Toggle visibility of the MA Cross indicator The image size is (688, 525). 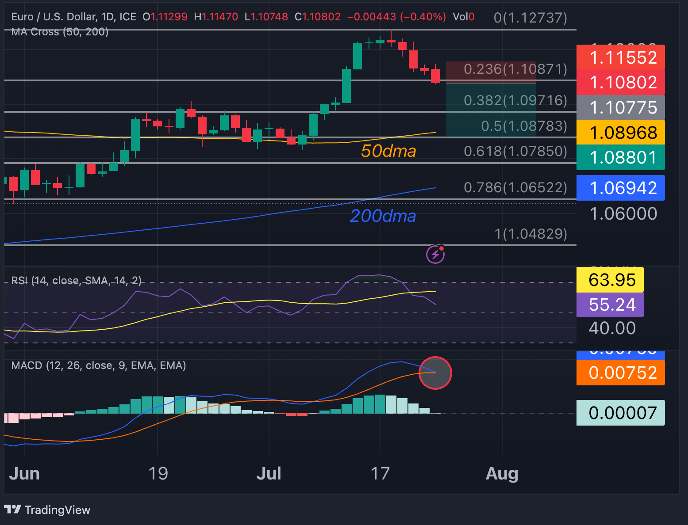(x=59, y=31)
